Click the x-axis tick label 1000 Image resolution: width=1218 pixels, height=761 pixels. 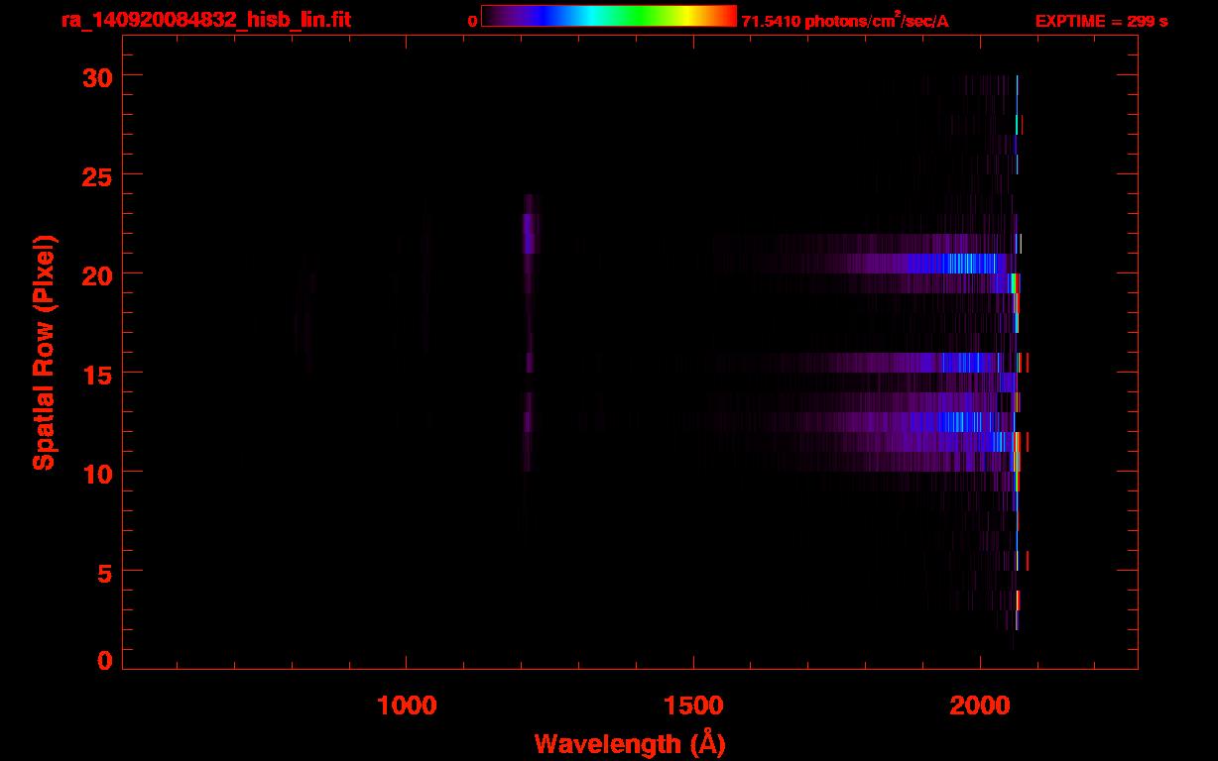click(407, 706)
